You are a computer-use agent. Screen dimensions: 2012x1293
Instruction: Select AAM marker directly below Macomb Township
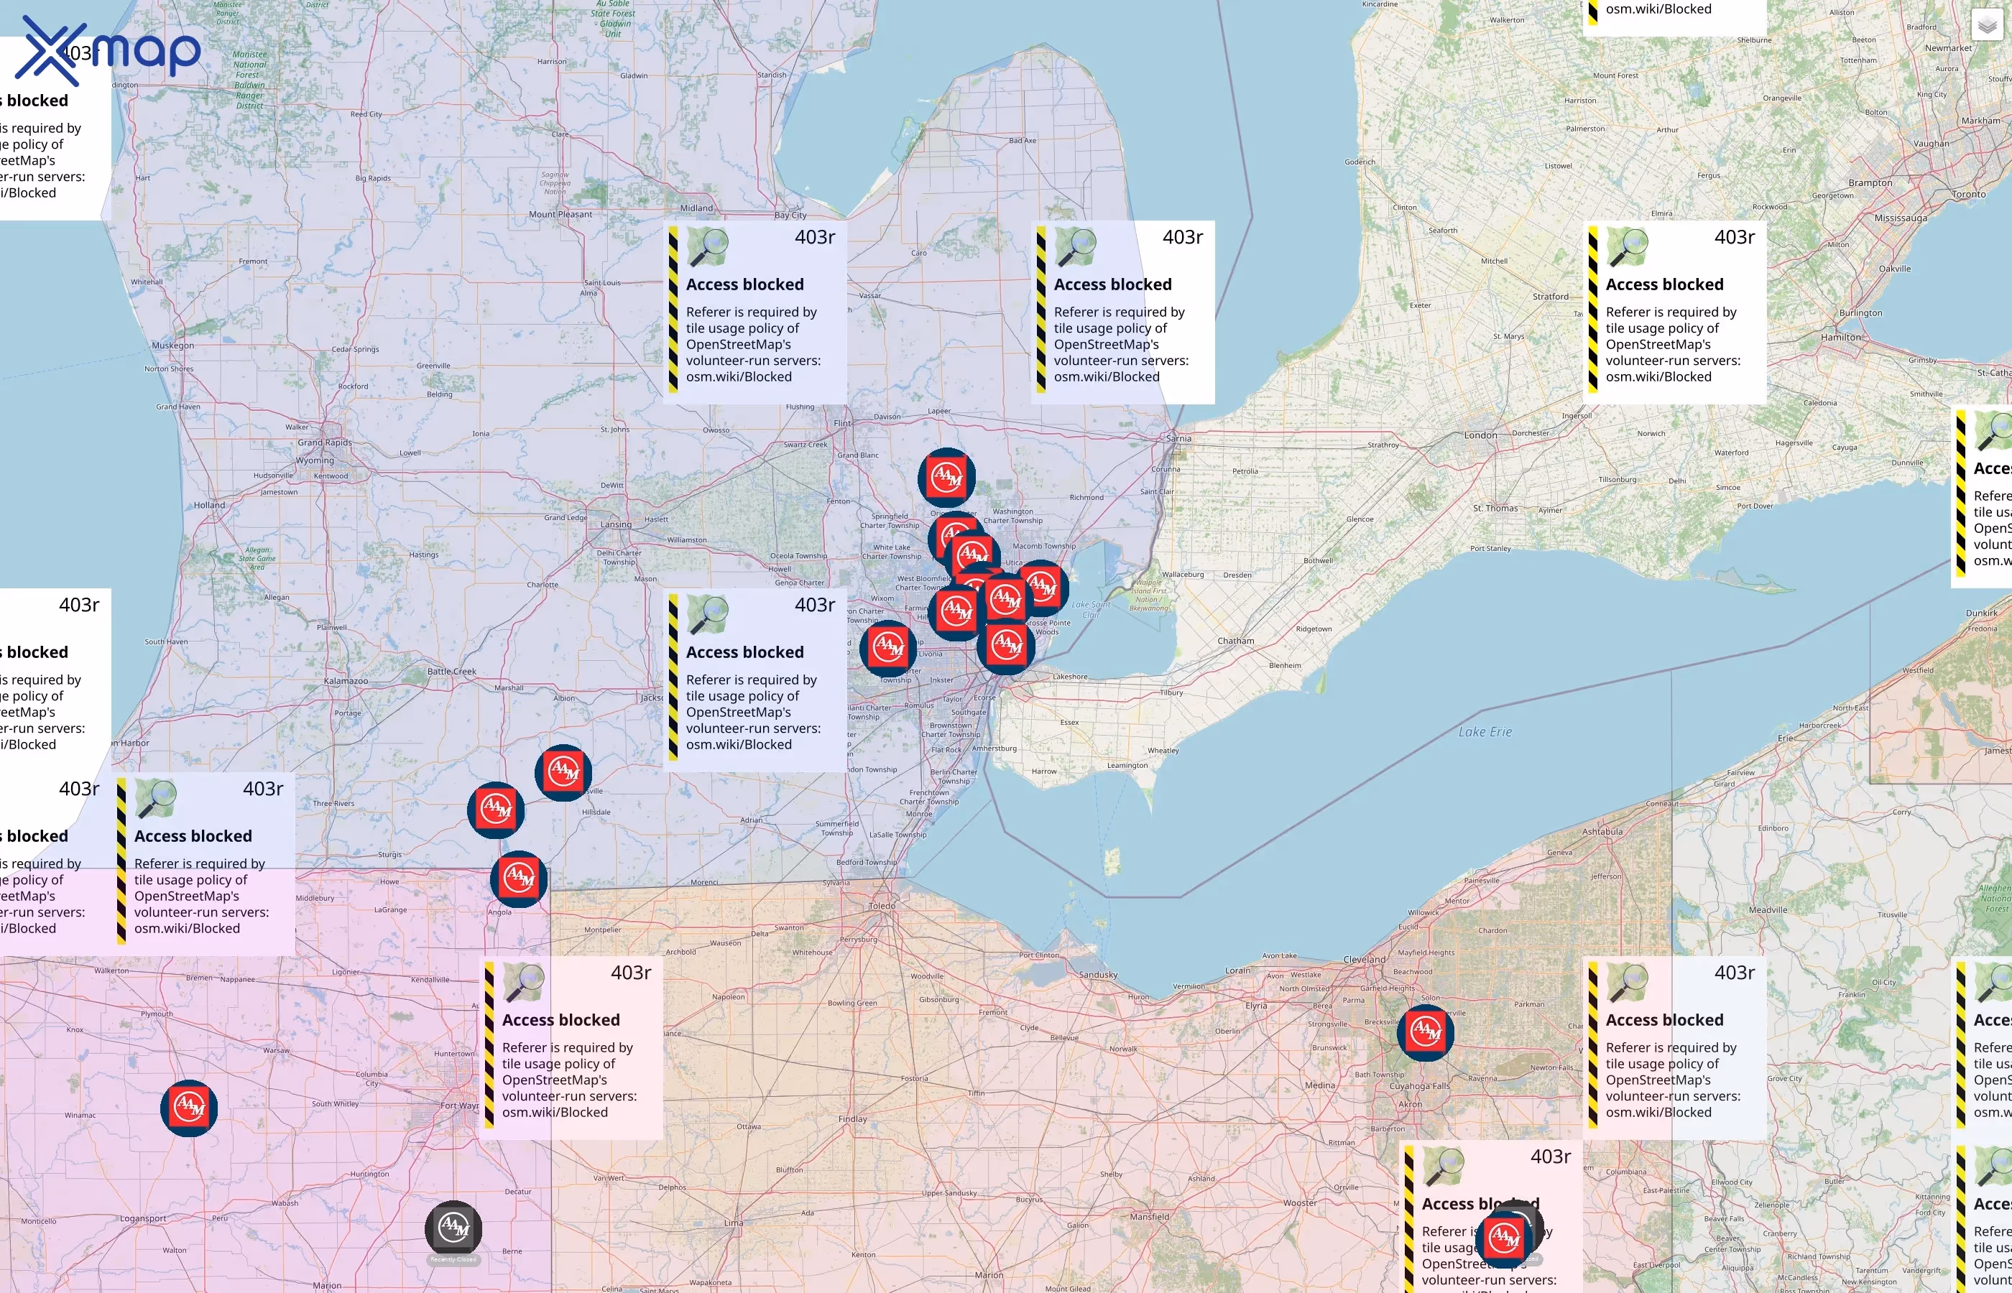(x=1041, y=587)
